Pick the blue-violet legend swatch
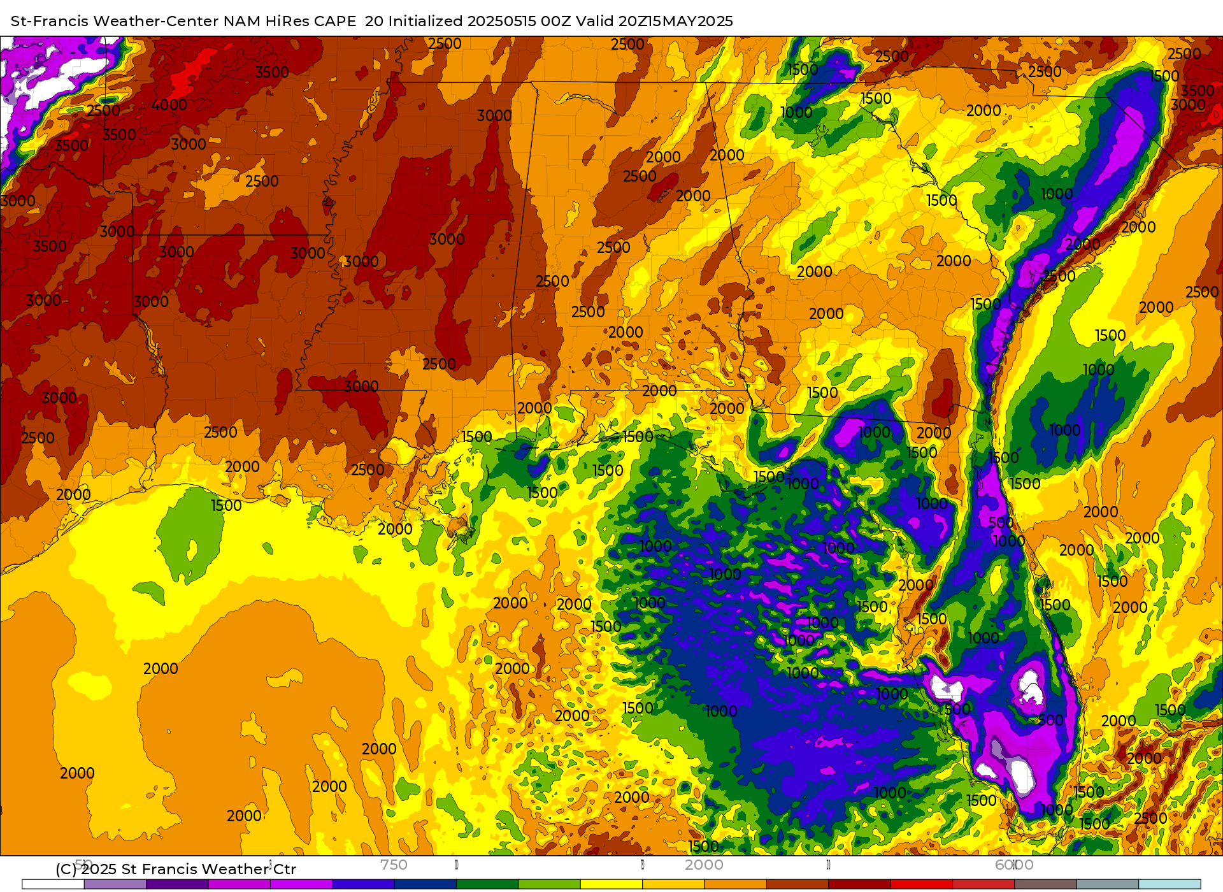The image size is (1223, 892). pos(363,884)
